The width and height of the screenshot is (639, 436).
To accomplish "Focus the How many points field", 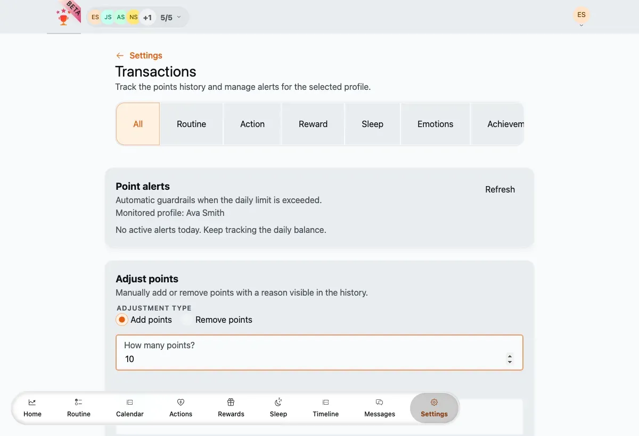I will (x=319, y=353).
